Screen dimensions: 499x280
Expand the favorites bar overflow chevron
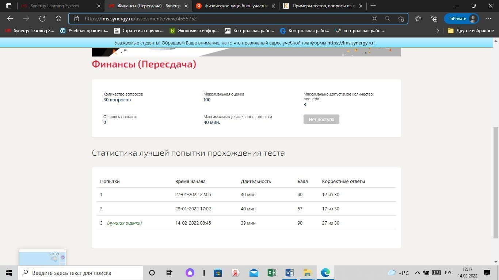pos(438,31)
